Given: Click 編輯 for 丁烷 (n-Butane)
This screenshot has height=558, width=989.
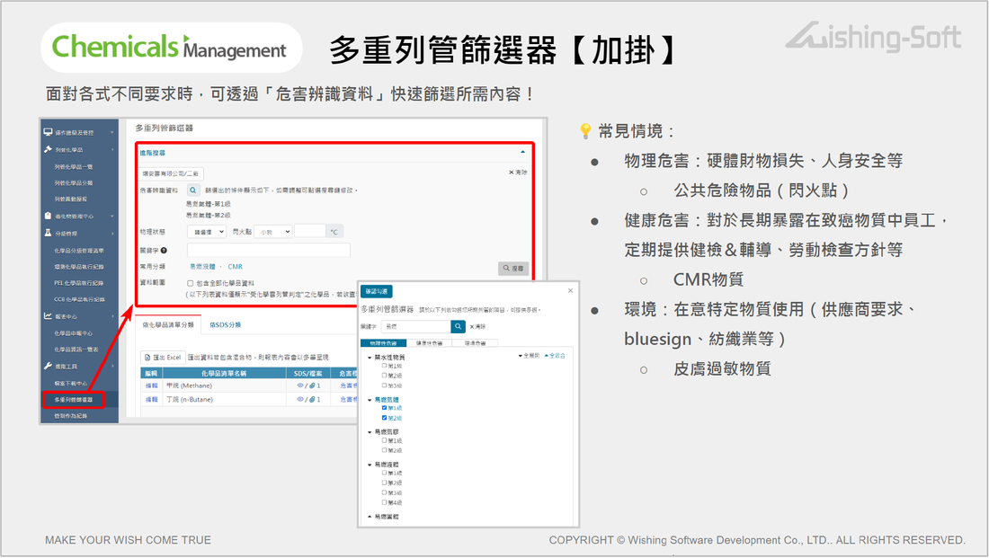Looking at the screenshot, I should (x=151, y=399).
